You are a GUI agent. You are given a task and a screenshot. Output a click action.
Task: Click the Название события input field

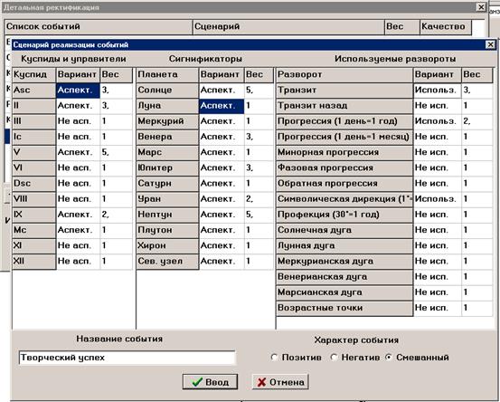point(127,358)
